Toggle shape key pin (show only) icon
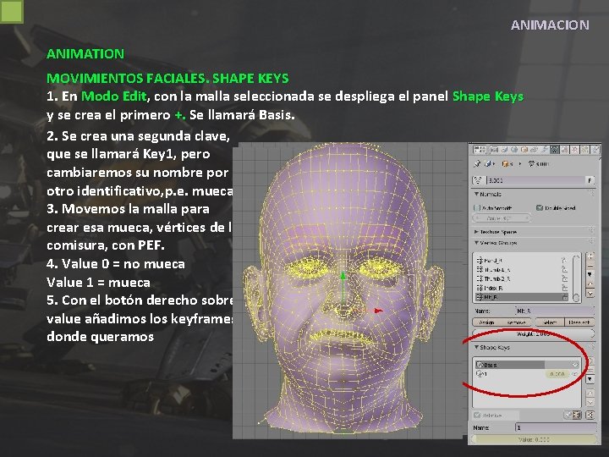This screenshot has height=457, width=609. 568,415
